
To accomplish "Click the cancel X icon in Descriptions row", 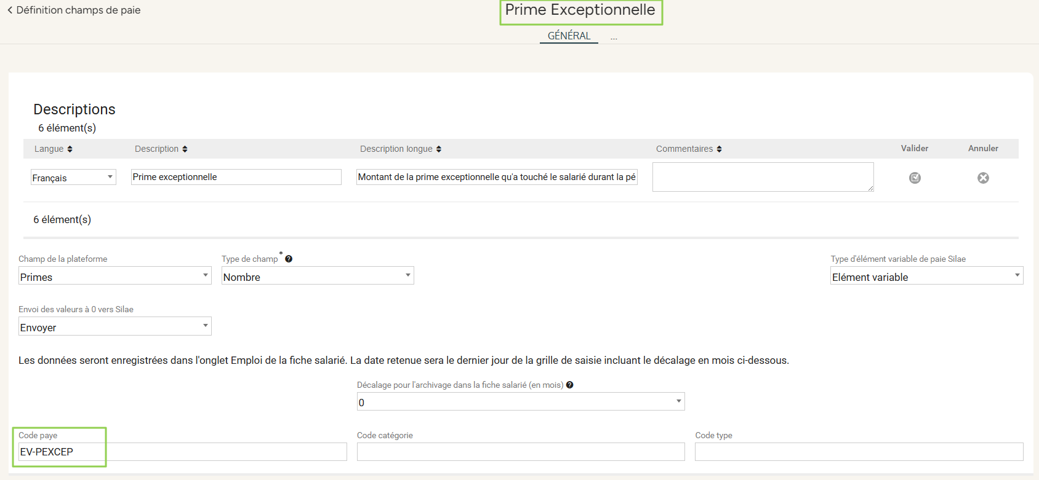I will coord(983,178).
